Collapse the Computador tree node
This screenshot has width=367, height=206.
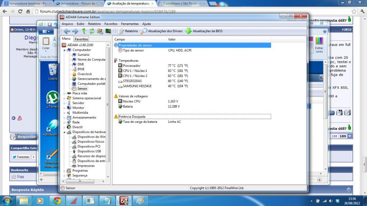(x=65, y=50)
